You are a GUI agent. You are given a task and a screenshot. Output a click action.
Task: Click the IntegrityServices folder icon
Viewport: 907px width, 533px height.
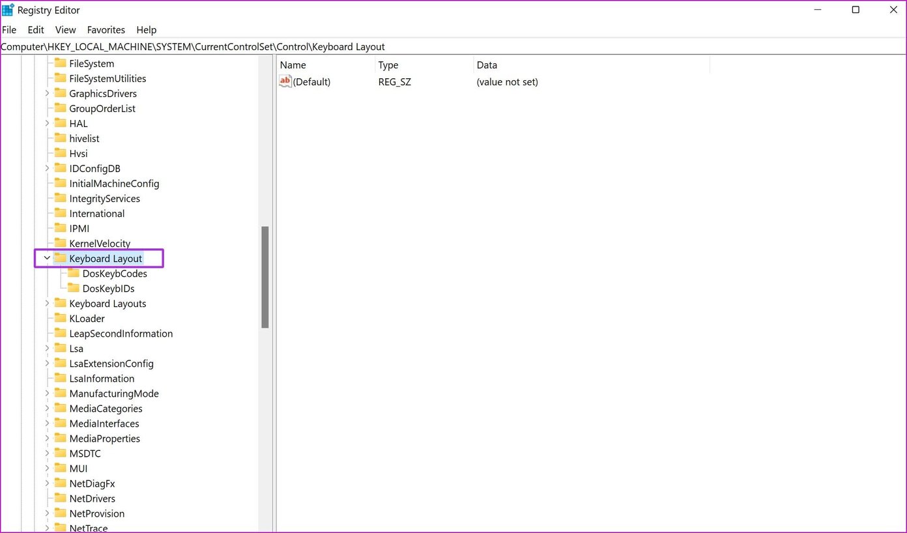60,198
